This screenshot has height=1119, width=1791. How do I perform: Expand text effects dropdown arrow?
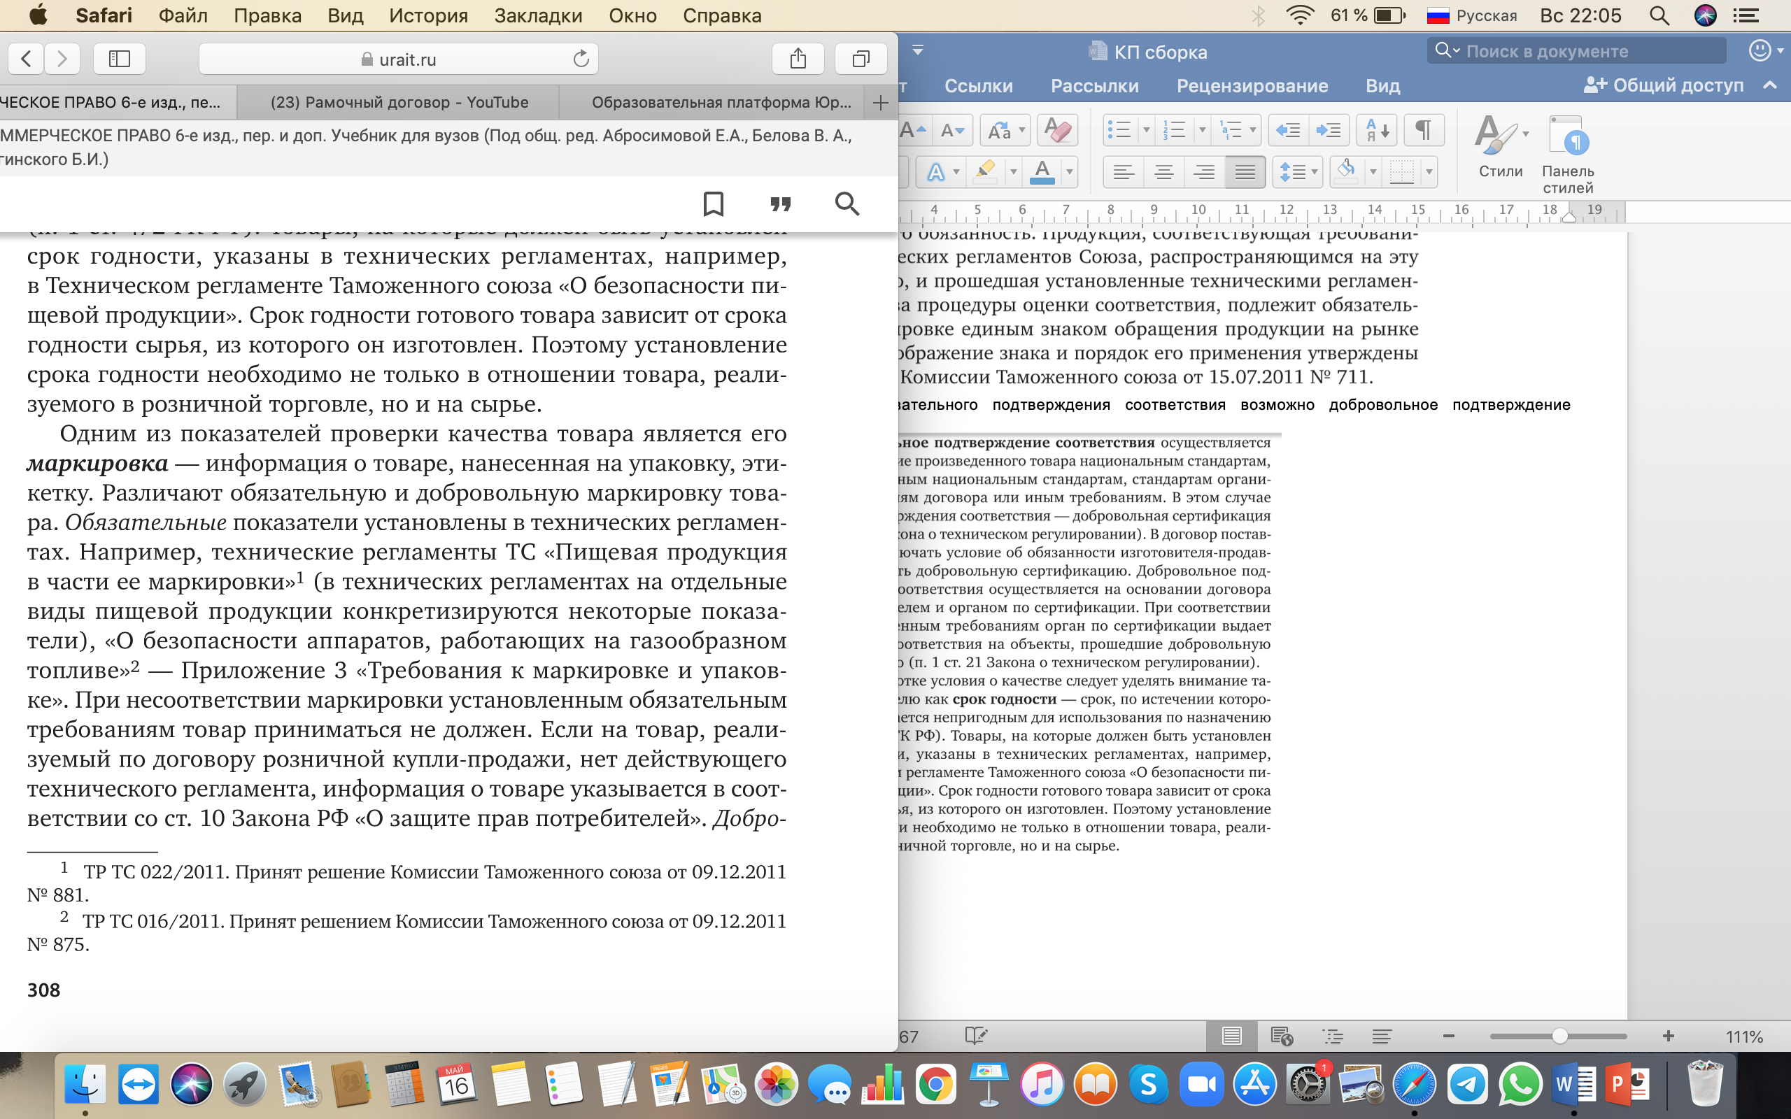956,173
